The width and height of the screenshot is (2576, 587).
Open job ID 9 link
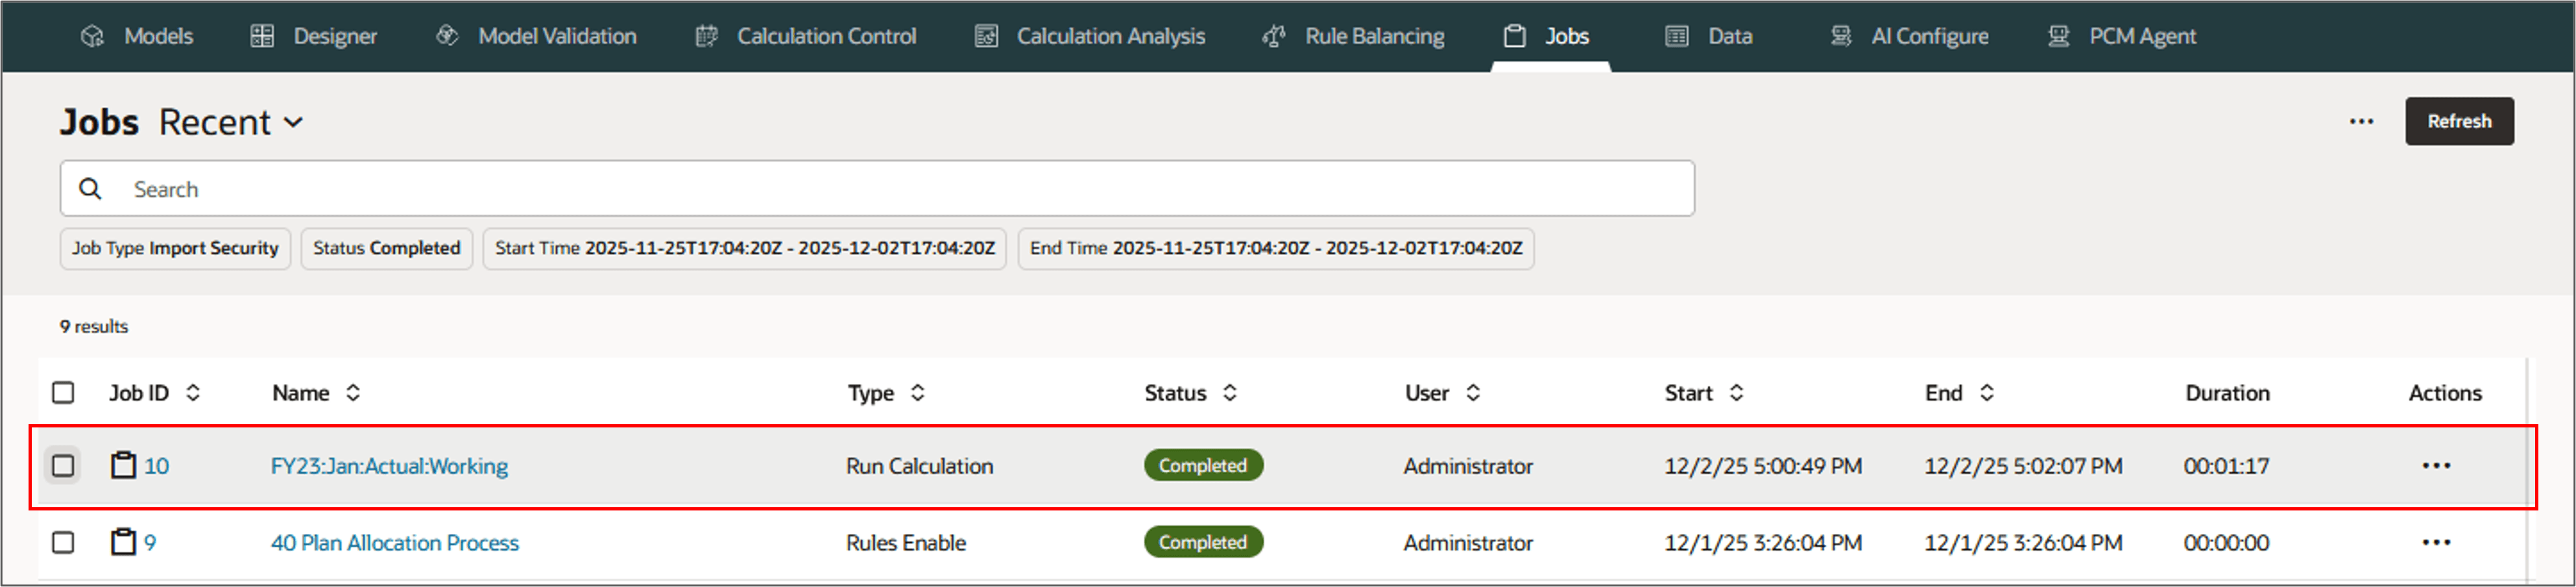coord(150,543)
